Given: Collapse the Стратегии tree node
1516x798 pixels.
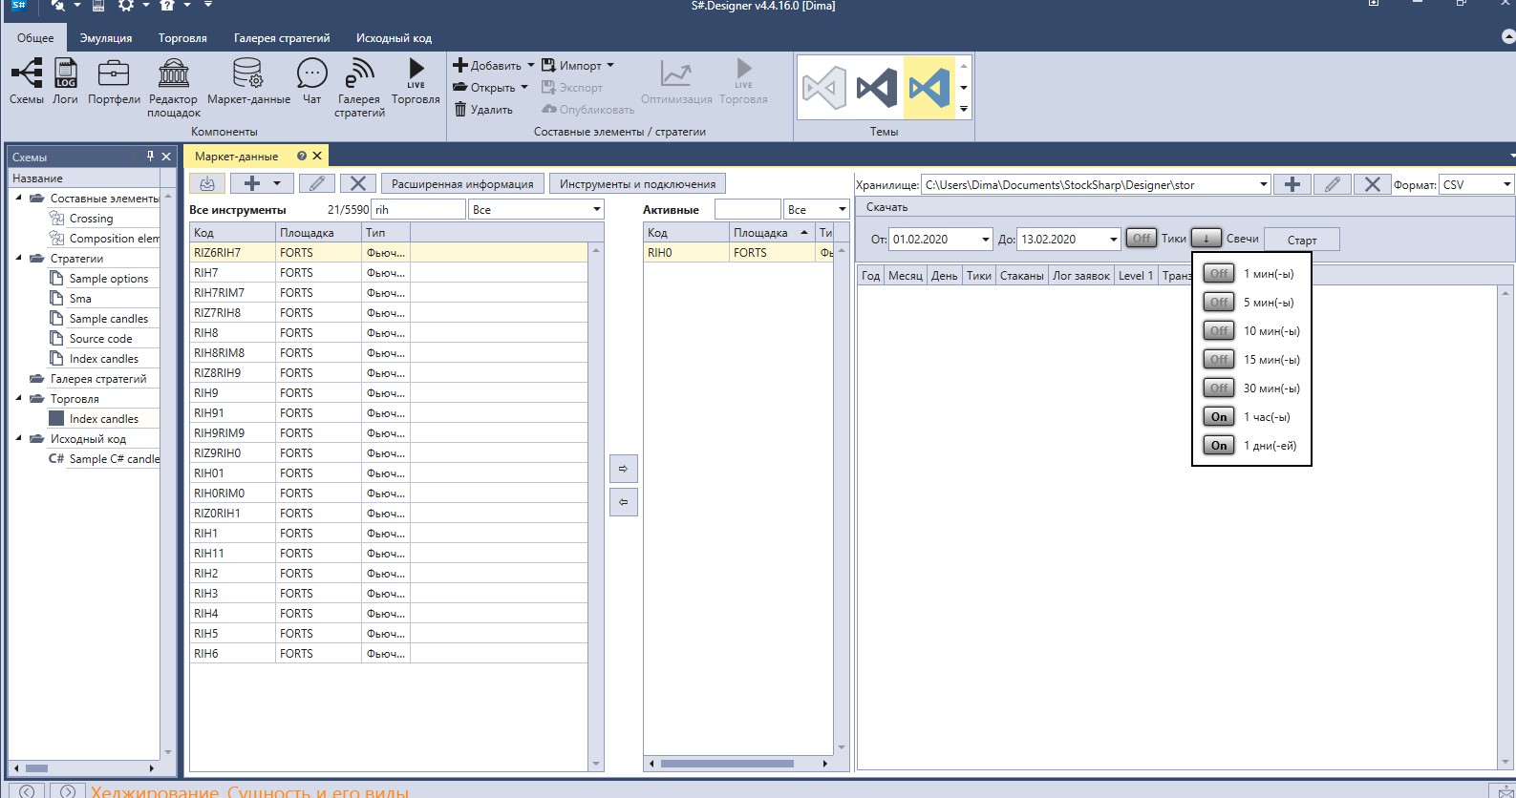Looking at the screenshot, I should tap(19, 259).
